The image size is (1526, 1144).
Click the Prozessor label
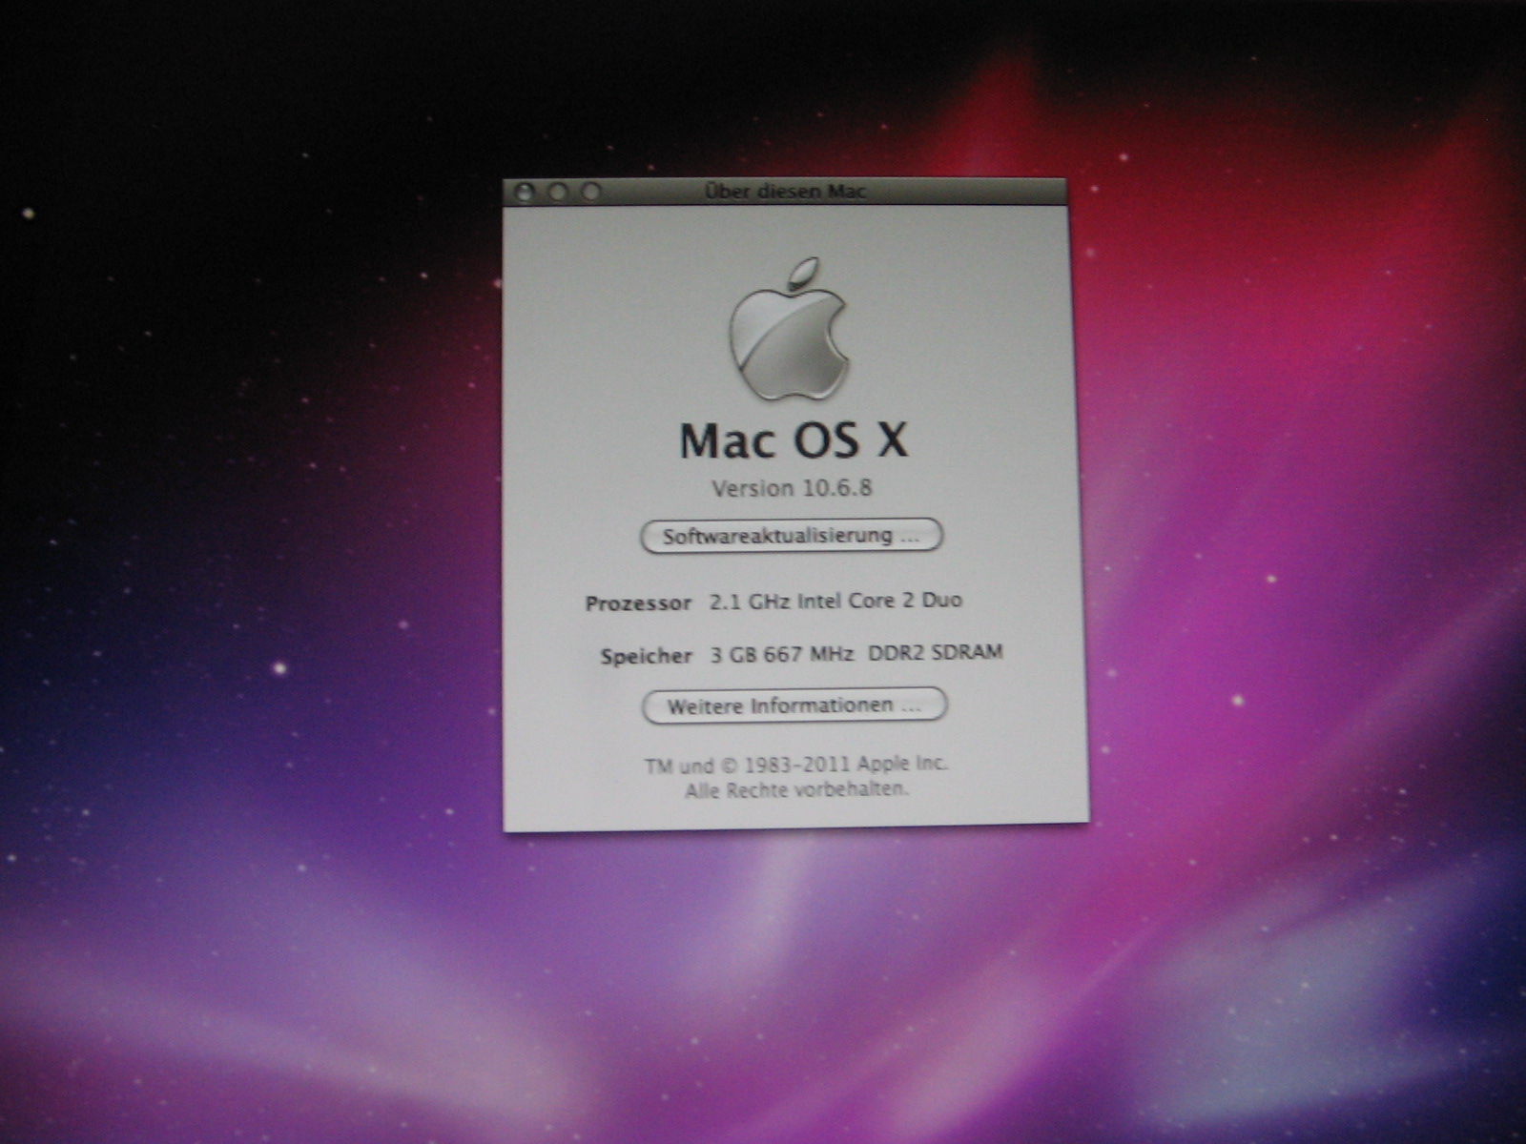[x=638, y=603]
